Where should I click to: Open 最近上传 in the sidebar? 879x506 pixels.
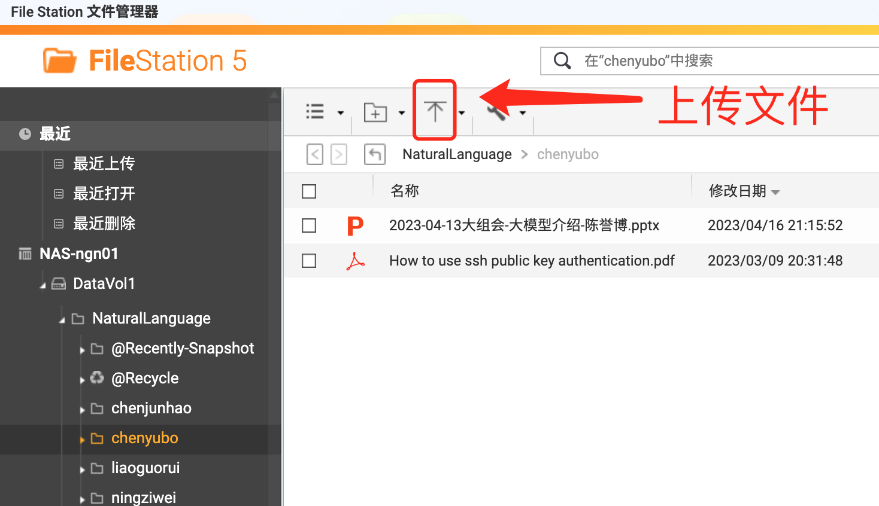104,163
